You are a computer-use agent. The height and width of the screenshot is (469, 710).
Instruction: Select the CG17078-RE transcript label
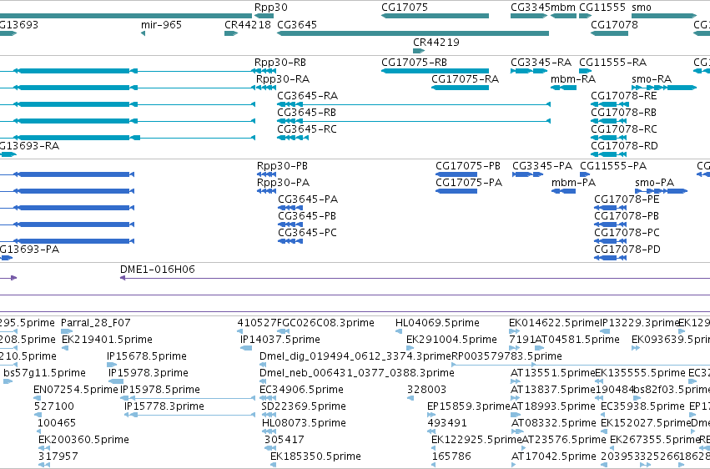(623, 96)
